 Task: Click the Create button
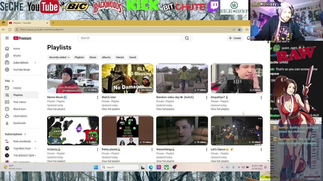pyautogui.click(x=235, y=38)
